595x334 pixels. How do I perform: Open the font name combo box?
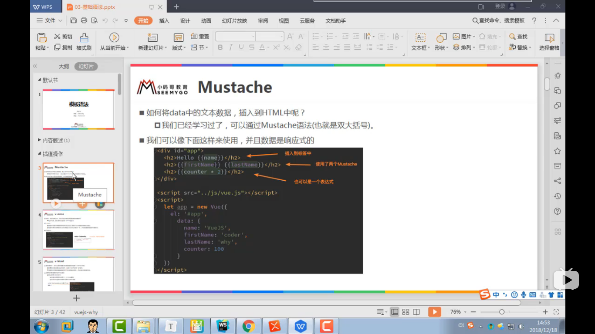tap(235, 37)
